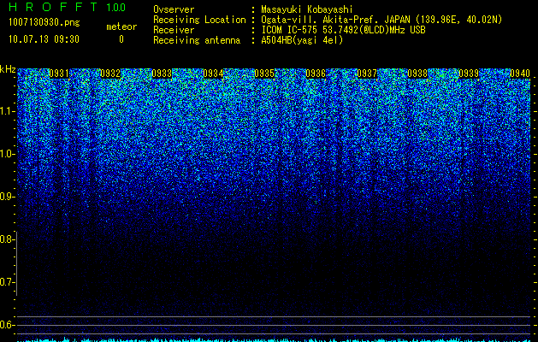Click the meteor label
Viewport: 538px width, 342px height.
(121, 27)
